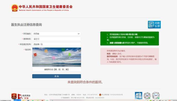Viewport: 177px width, 101px height.
Task: Click the red 要 character in captcha
Action: pyautogui.click(x=35, y=55)
